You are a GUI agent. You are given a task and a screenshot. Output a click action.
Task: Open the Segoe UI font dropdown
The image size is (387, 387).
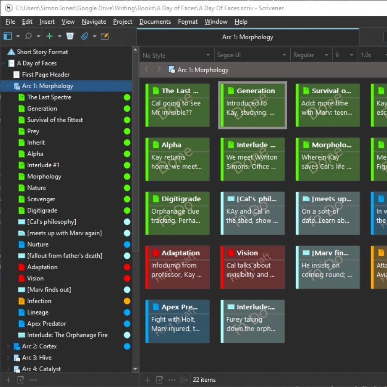[251, 55]
